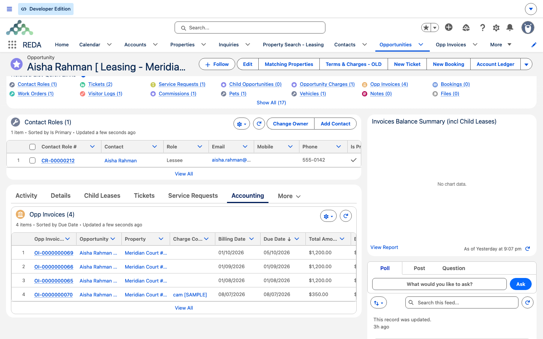Click the search magnifier icon

coord(184,28)
